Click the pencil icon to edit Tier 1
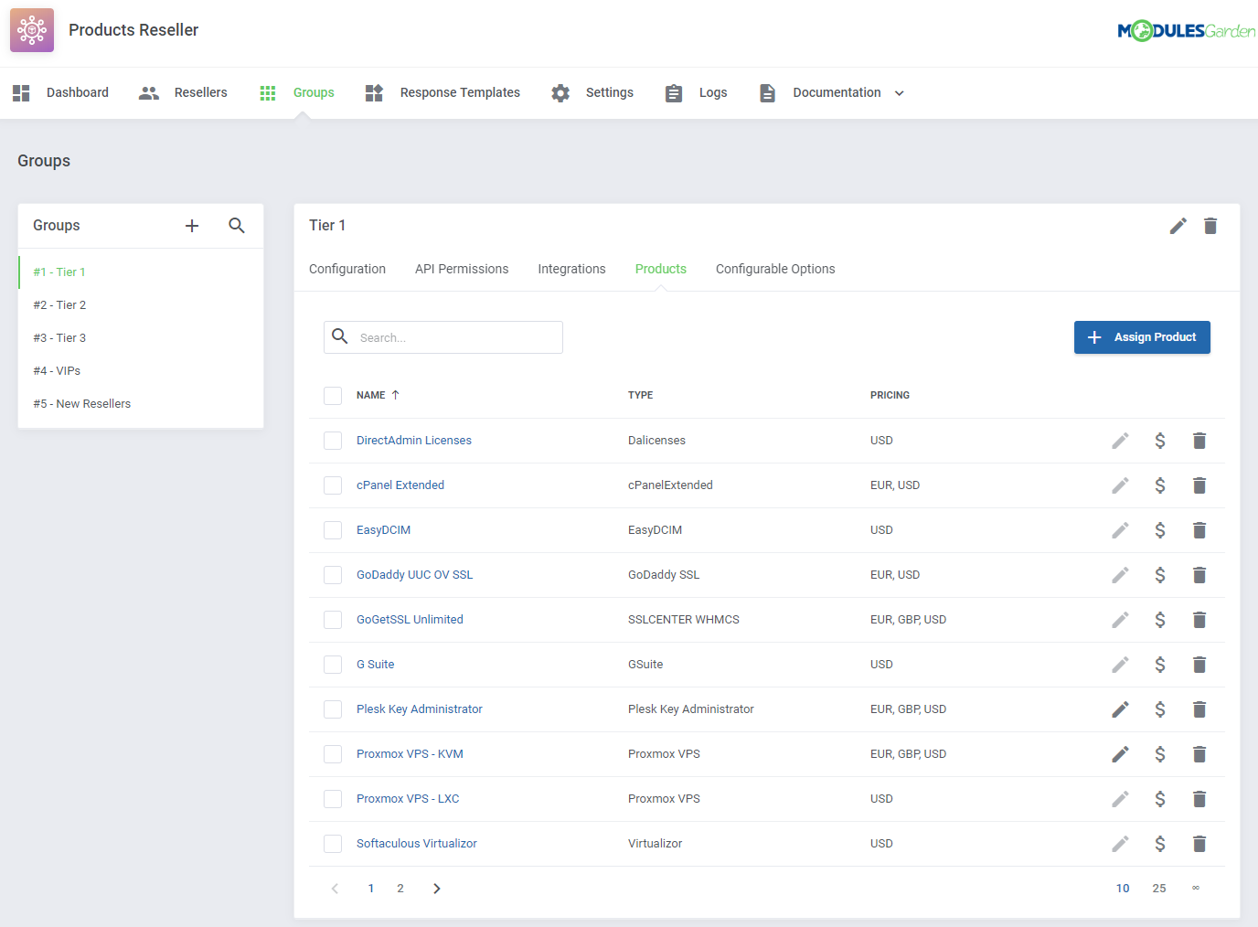 1178,226
